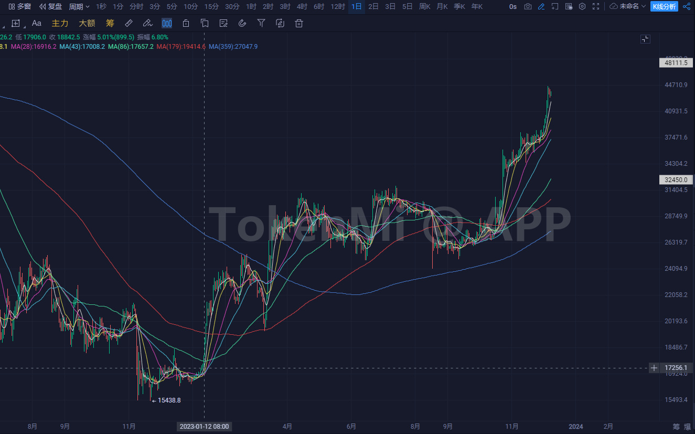Toggle the 大额 large orders indicator
Screen dimensions: 695x434
(x=87, y=23)
